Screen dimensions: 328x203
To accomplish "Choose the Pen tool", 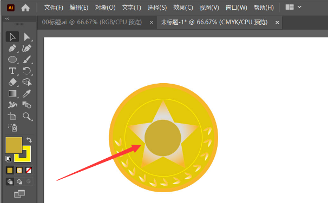I will tap(12, 48).
